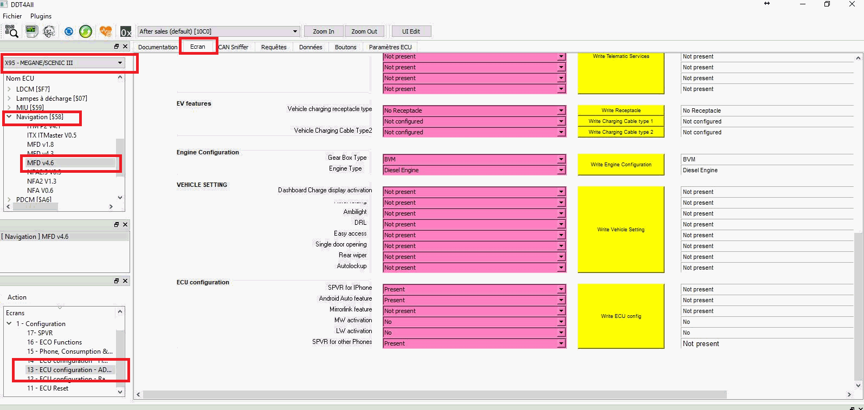Viewport: 864px width, 410px height.
Task: Click the Zoom In button
Action: pyautogui.click(x=323, y=31)
